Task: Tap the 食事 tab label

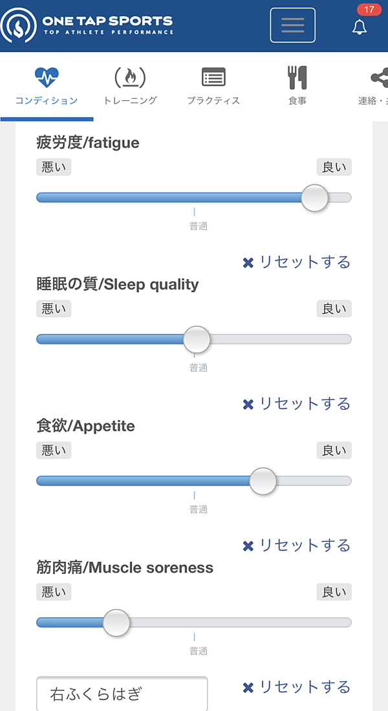Action: coord(297,101)
